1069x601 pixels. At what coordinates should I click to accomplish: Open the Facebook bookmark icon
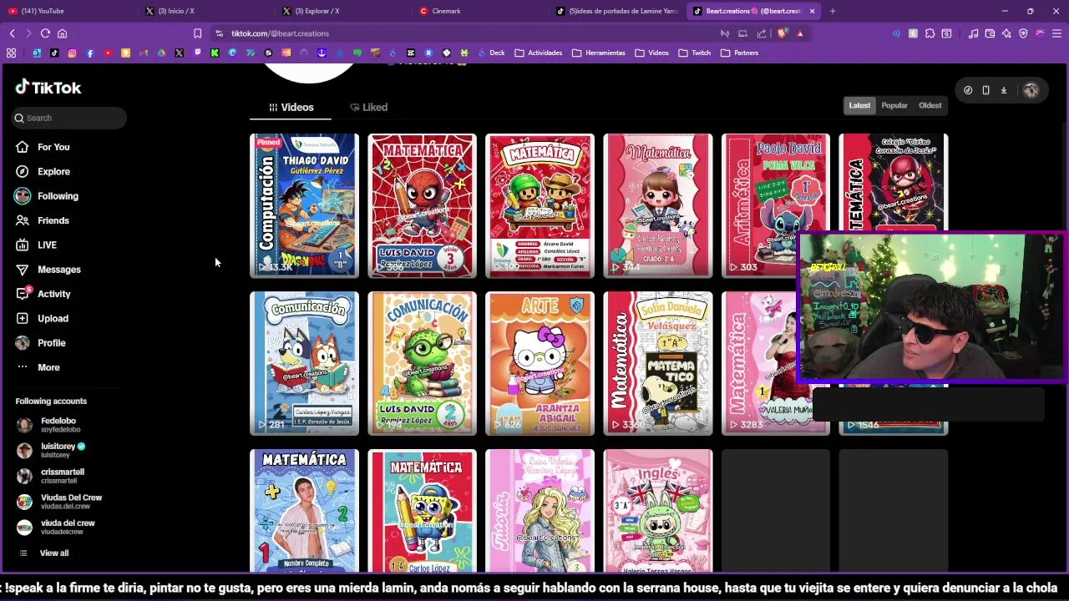coord(90,53)
